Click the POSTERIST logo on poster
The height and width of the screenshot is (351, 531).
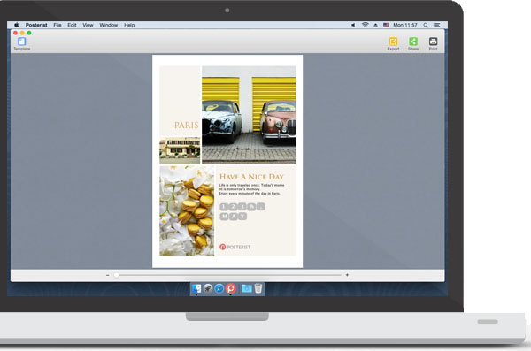point(235,247)
